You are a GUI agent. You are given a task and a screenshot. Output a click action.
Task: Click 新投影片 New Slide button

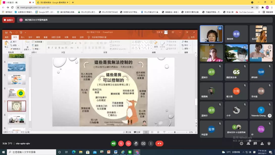pos(27,46)
